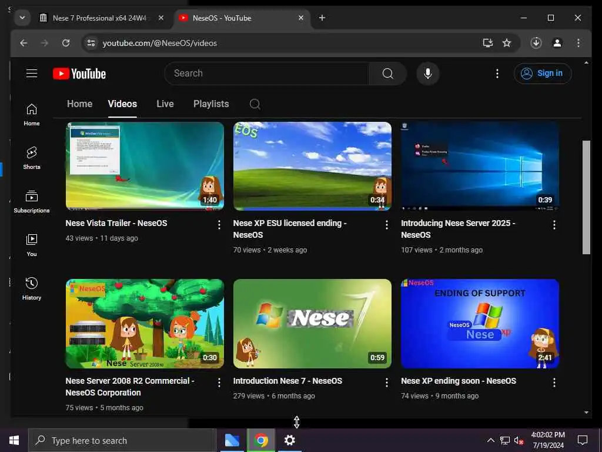602x452 pixels.
Task: Click in the YouTube search field
Action: [x=267, y=74]
